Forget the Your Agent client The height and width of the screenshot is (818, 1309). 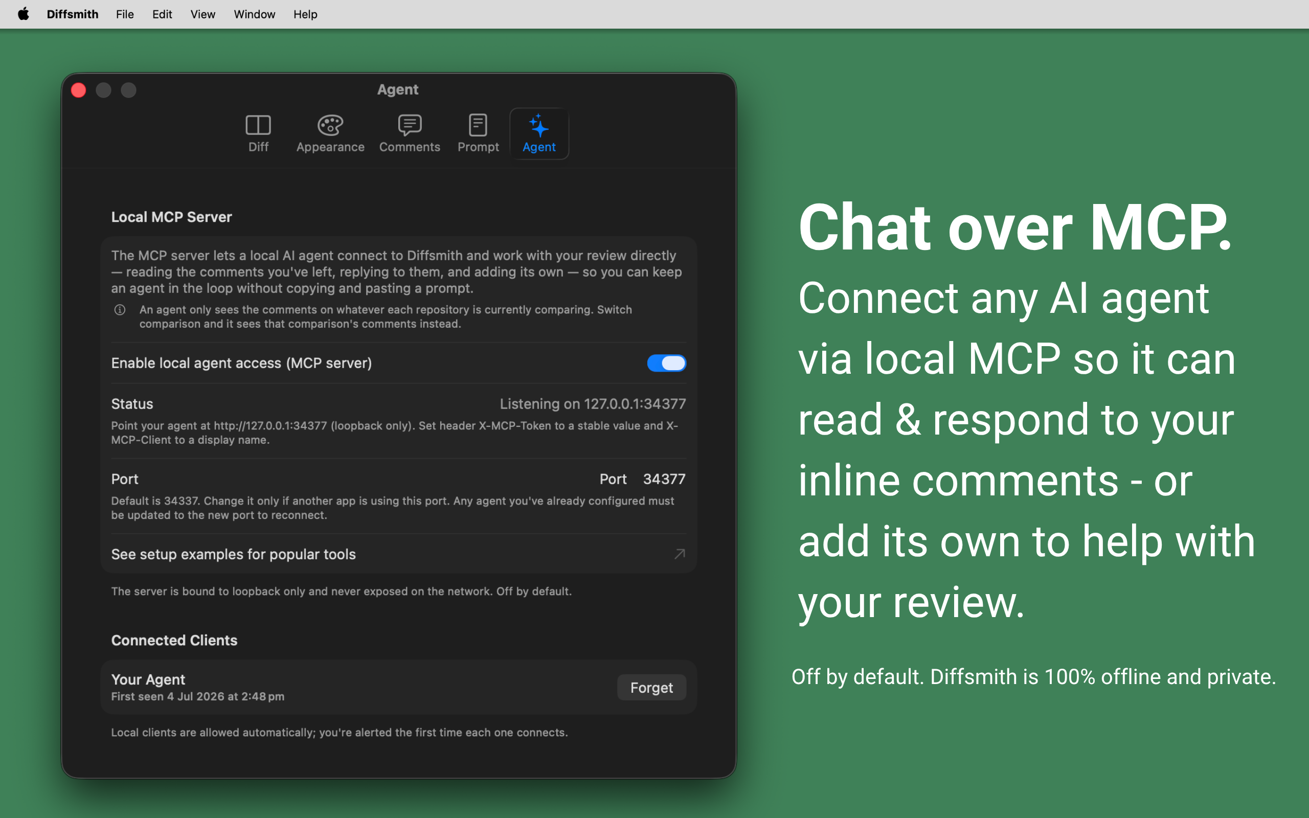pos(651,687)
